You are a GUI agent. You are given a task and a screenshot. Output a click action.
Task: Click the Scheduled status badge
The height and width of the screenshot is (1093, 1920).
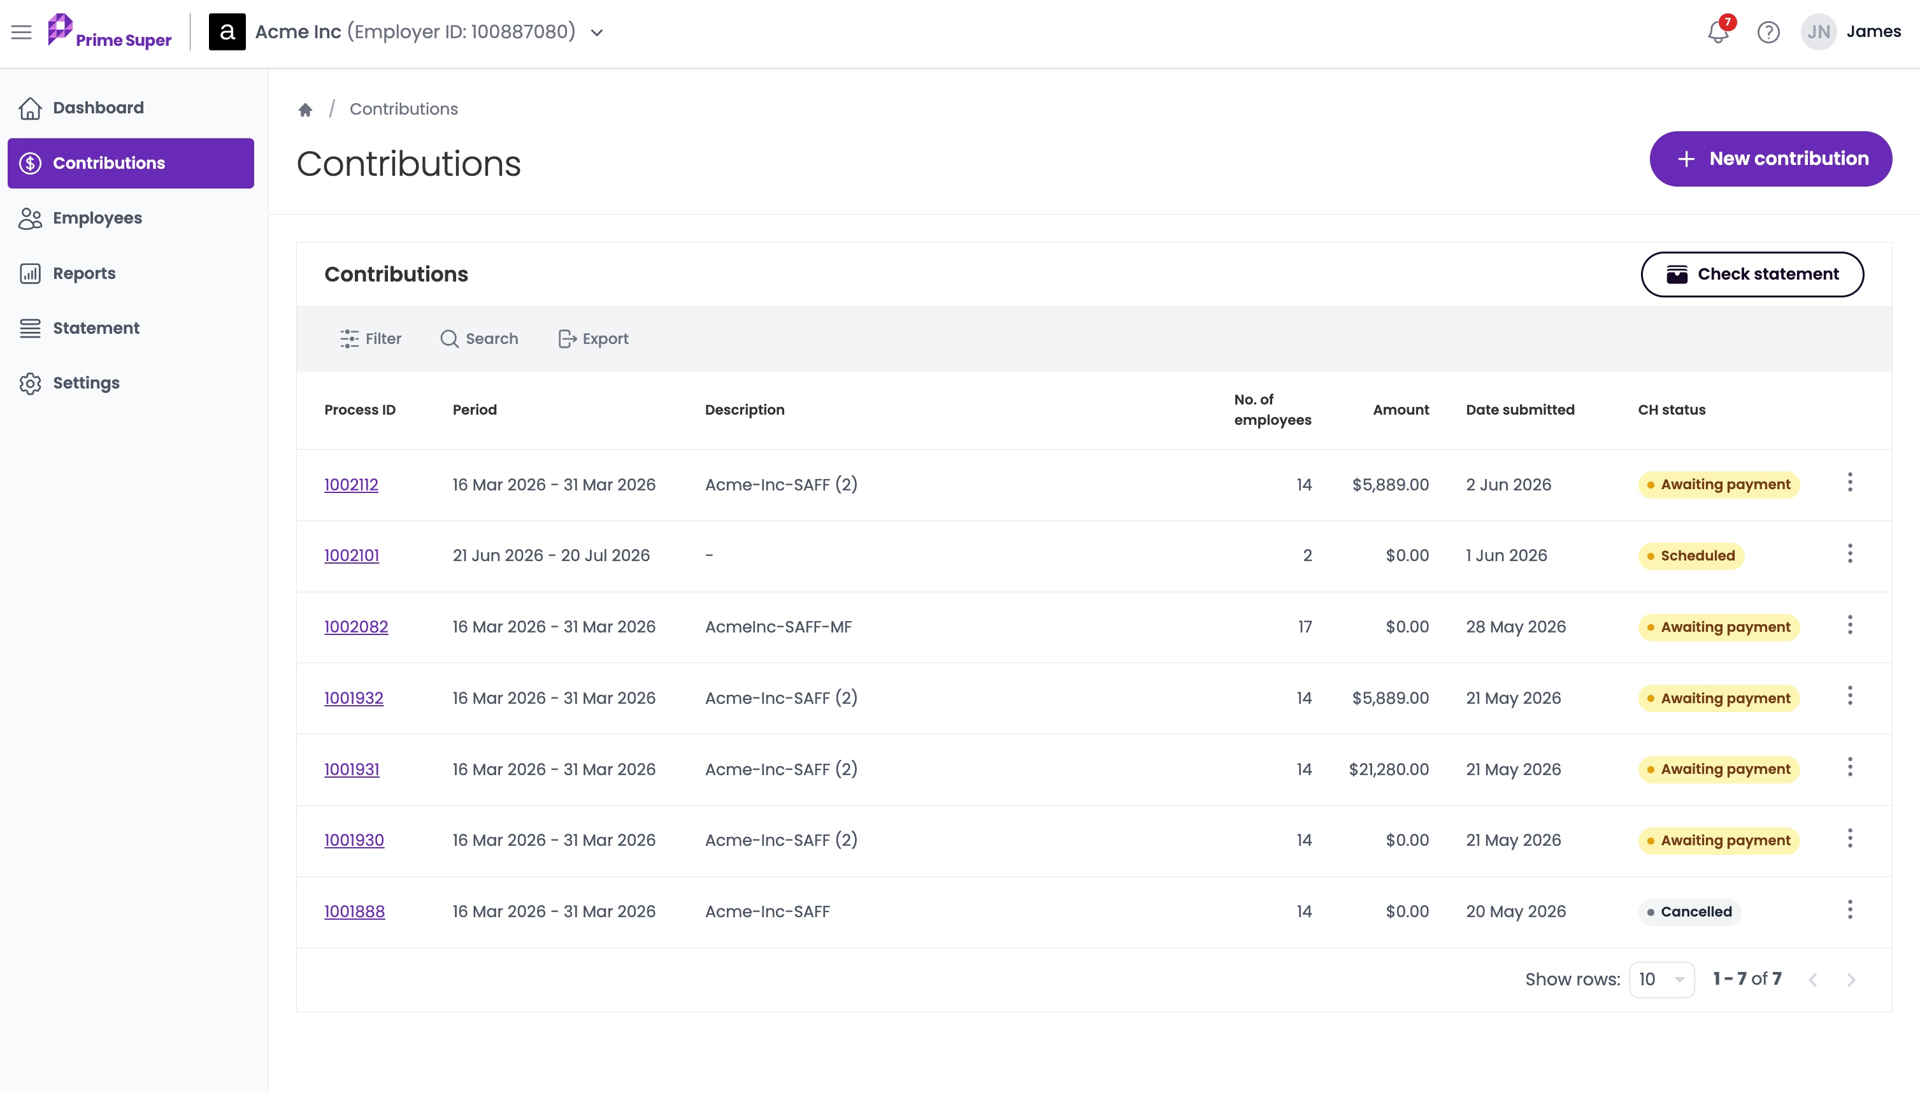pyautogui.click(x=1691, y=555)
